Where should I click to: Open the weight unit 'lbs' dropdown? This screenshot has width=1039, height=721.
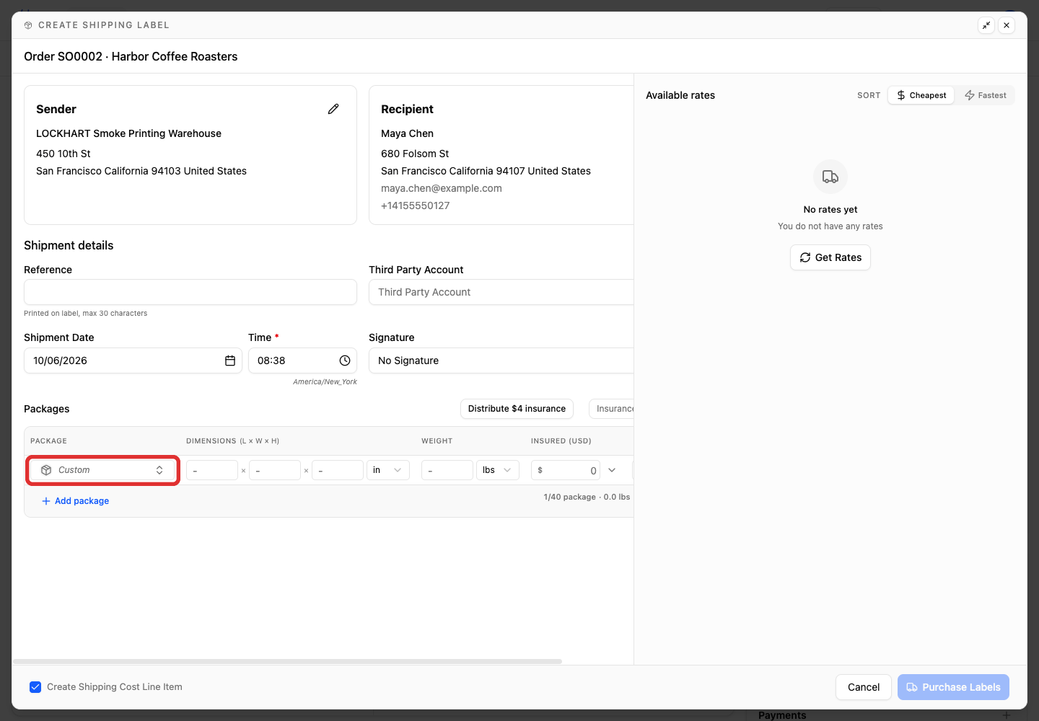[x=498, y=470]
